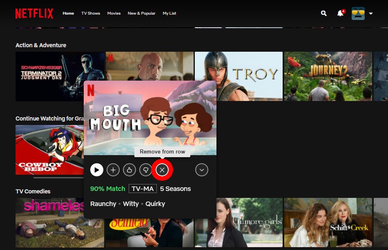The width and height of the screenshot is (388, 250).
Task: Play Big Mouth with the play icon
Action: (x=97, y=170)
